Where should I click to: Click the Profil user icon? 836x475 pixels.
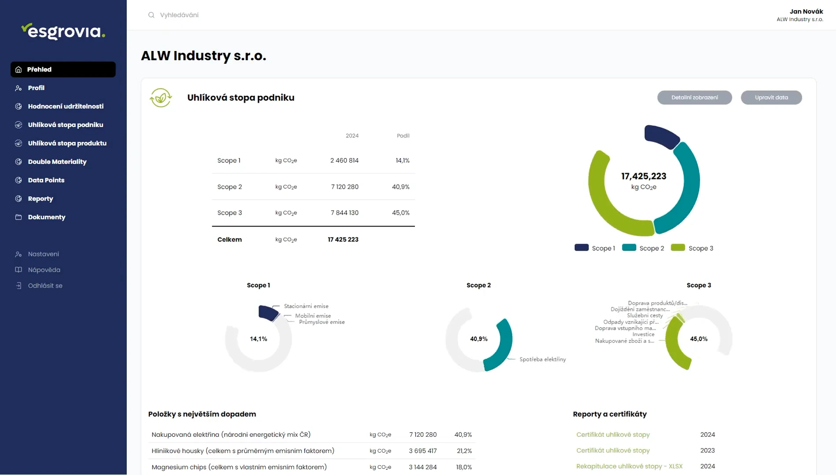coord(18,88)
